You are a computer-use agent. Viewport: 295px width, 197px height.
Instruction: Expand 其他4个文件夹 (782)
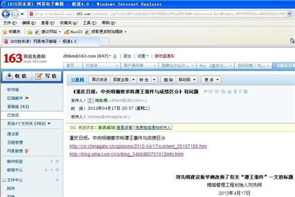28,124
